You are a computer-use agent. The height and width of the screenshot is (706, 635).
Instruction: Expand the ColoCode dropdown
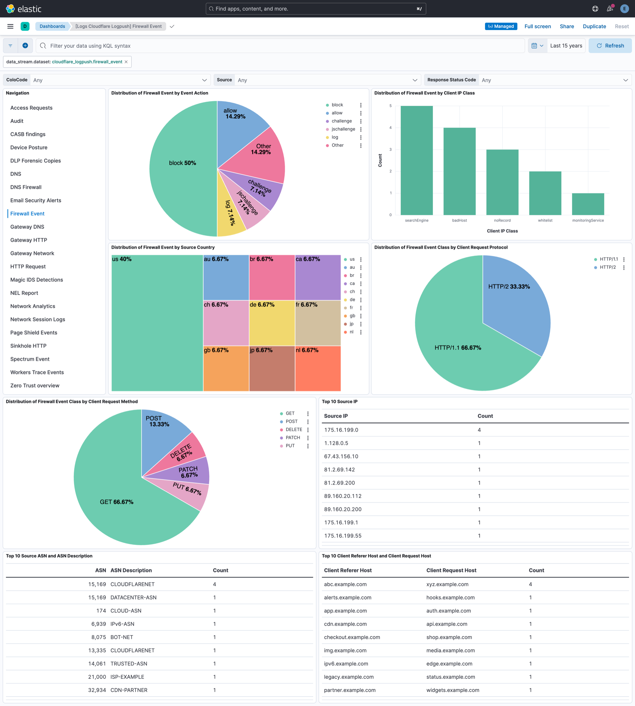coord(120,80)
